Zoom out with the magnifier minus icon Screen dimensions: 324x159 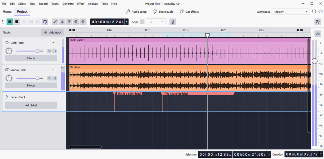(83, 22)
